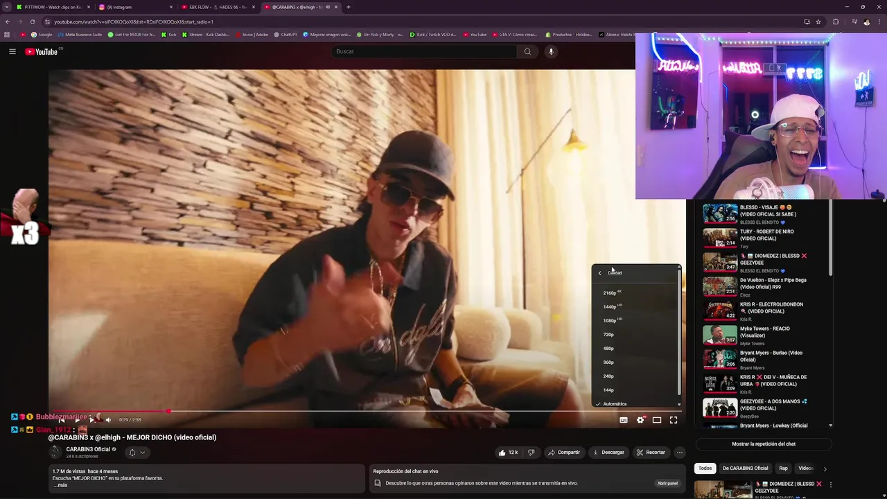The image size is (887, 499).
Task: Open more actions three-dot menu
Action: point(680,453)
